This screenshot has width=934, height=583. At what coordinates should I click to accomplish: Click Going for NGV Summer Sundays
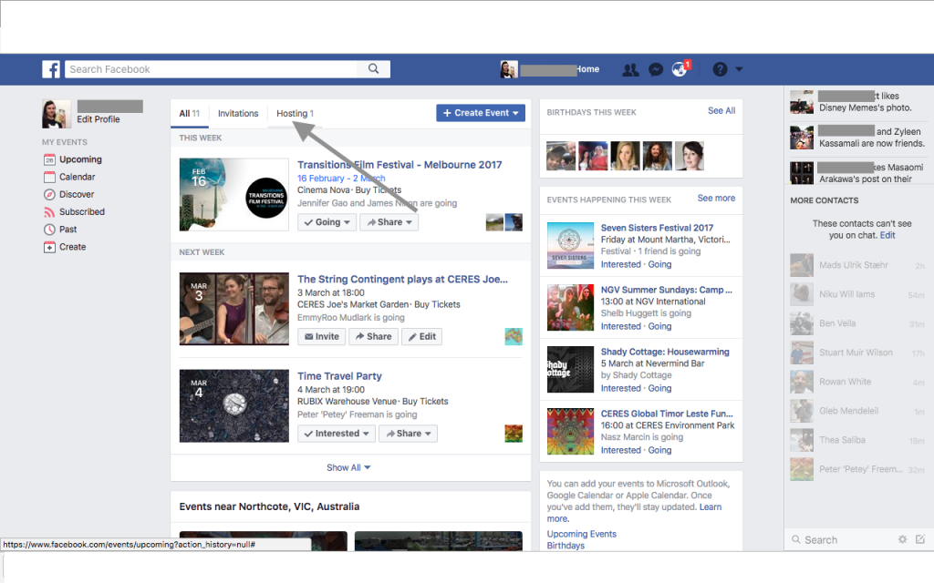[x=659, y=327]
